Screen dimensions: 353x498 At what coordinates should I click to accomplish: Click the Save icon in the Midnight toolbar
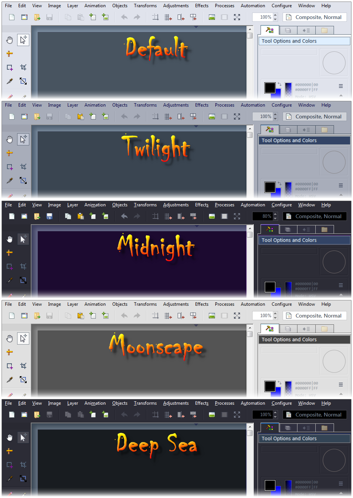(49, 216)
